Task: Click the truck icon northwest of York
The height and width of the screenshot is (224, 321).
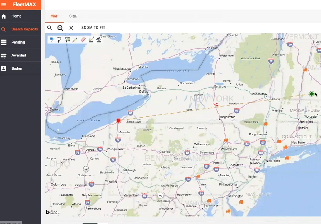Action: tap(198, 176)
